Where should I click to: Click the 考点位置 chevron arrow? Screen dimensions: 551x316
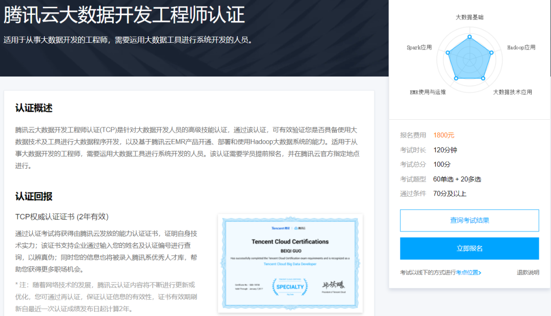point(480,273)
